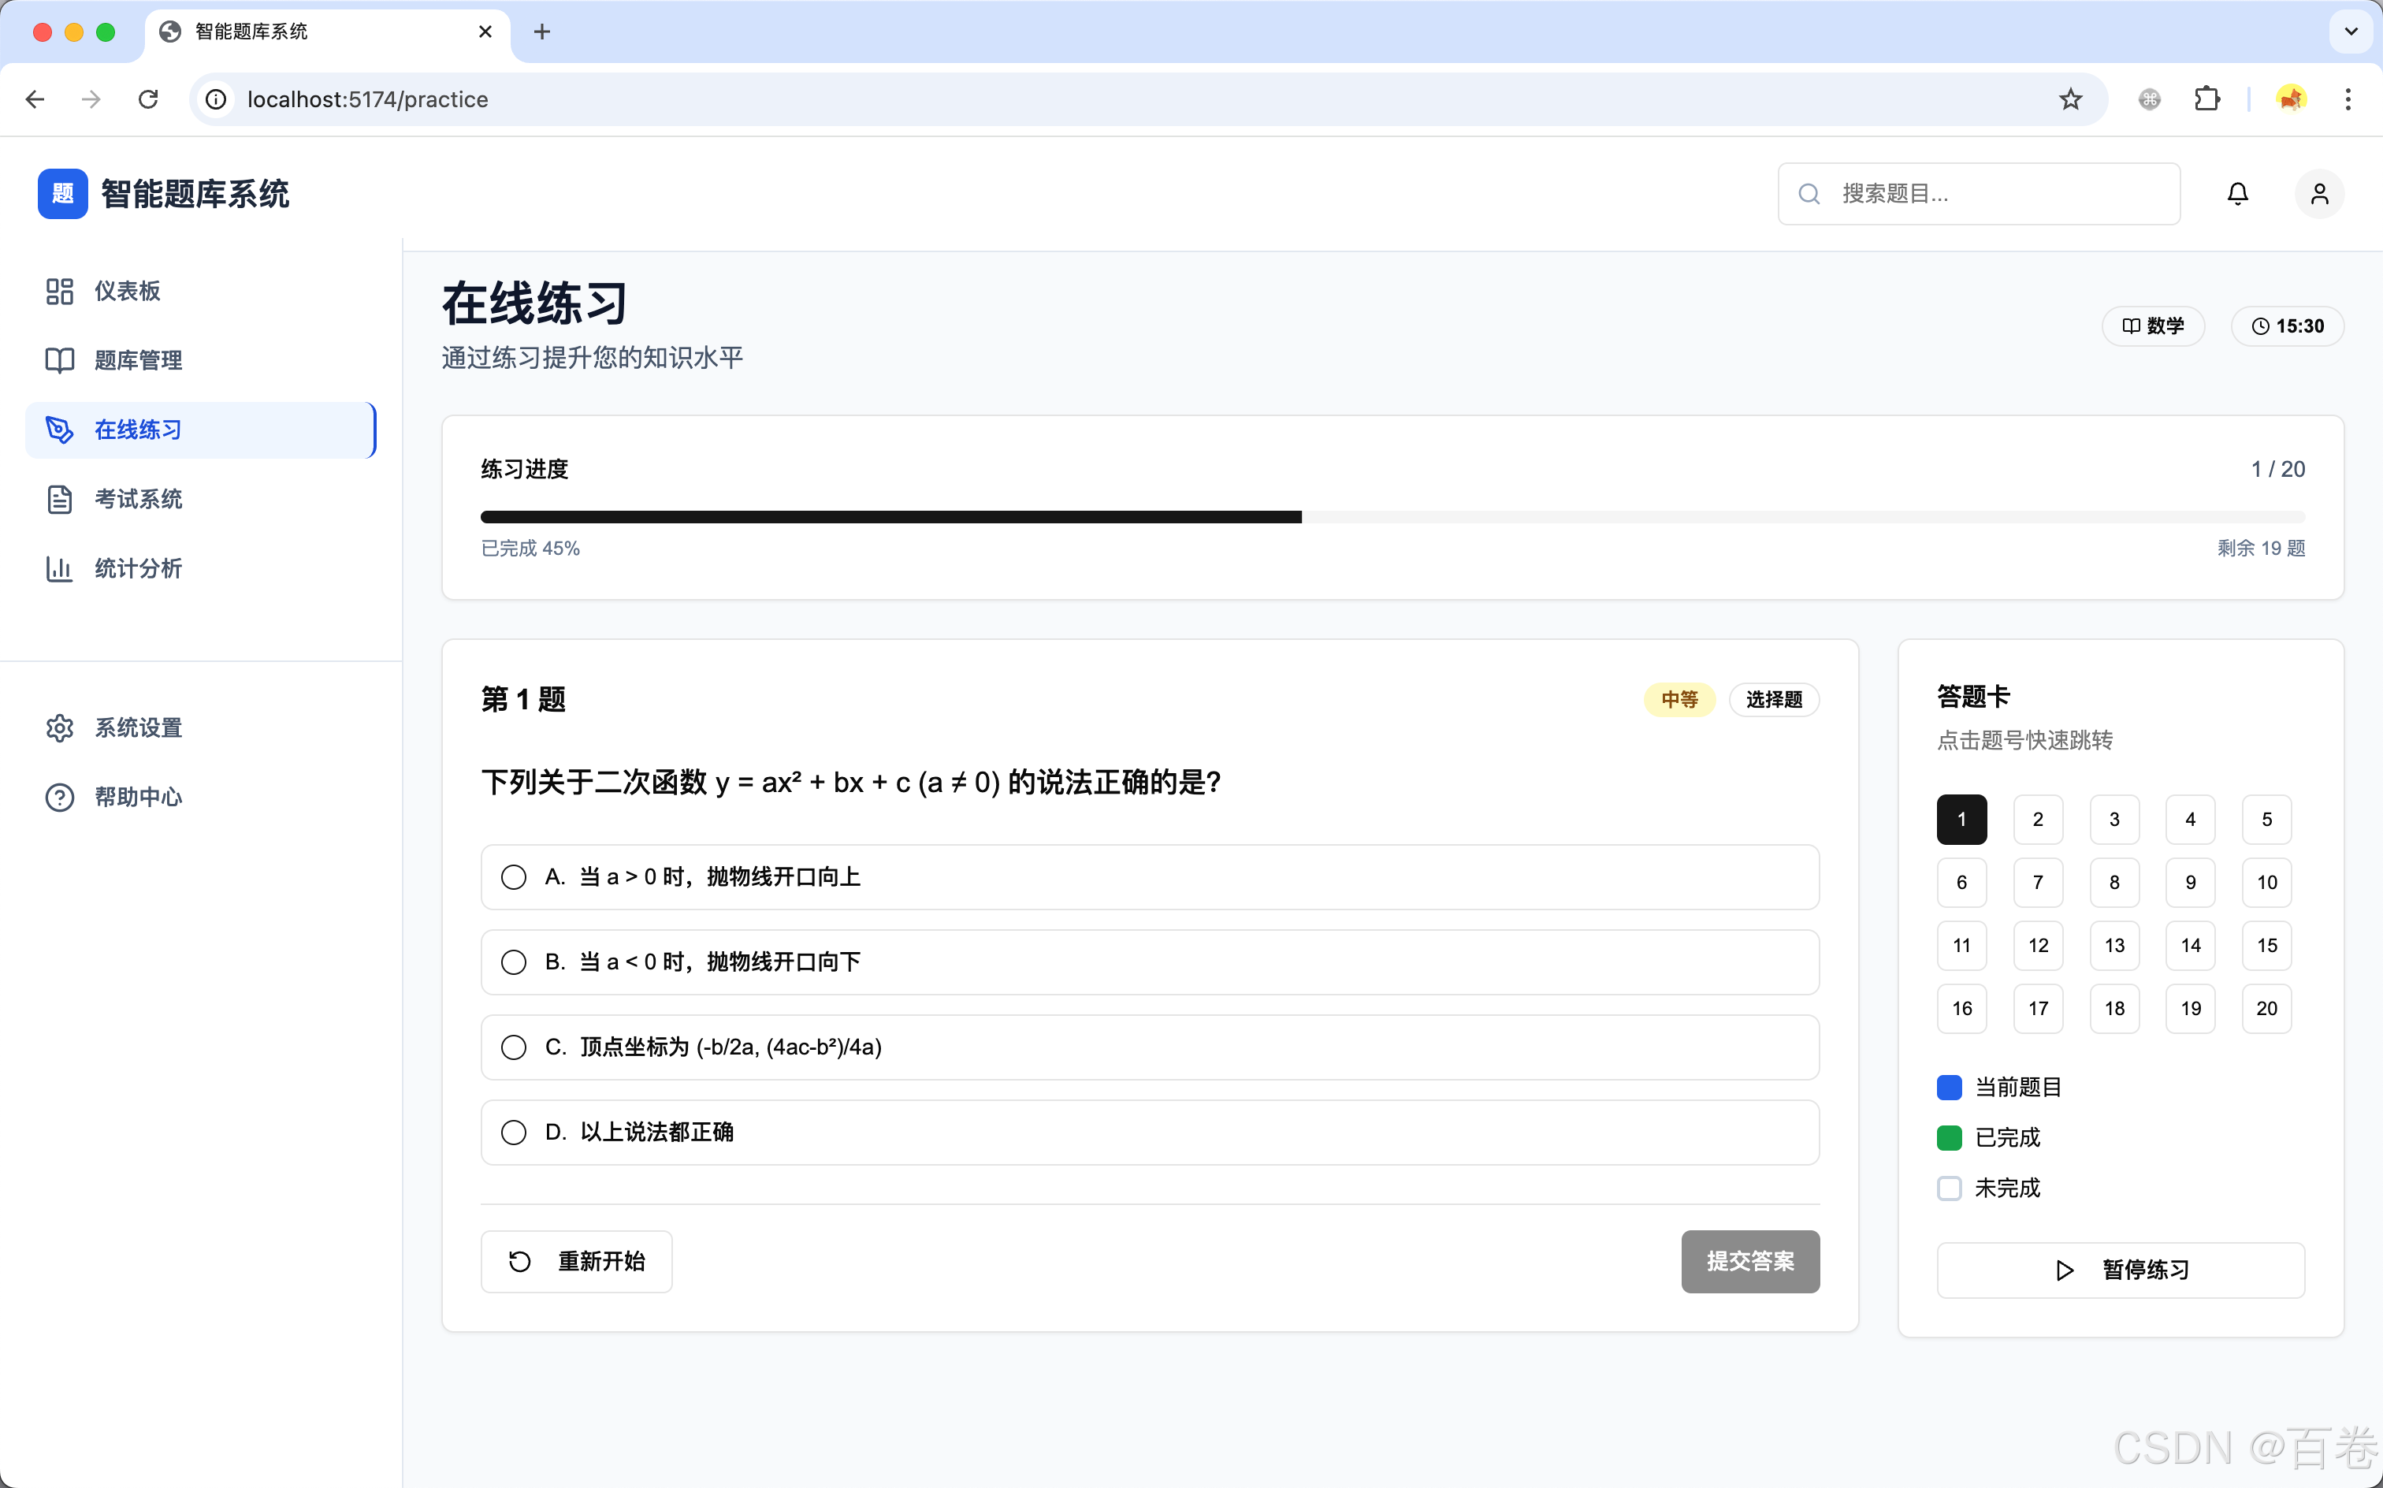View 统计分析 statistics page

point(138,569)
